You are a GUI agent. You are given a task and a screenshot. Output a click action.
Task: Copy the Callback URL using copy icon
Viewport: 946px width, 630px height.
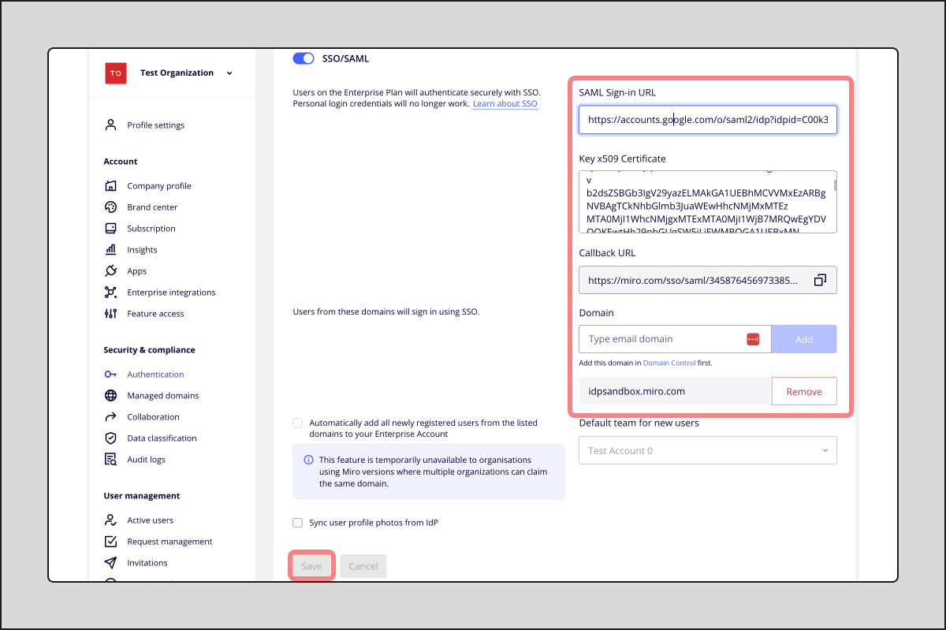pos(820,280)
